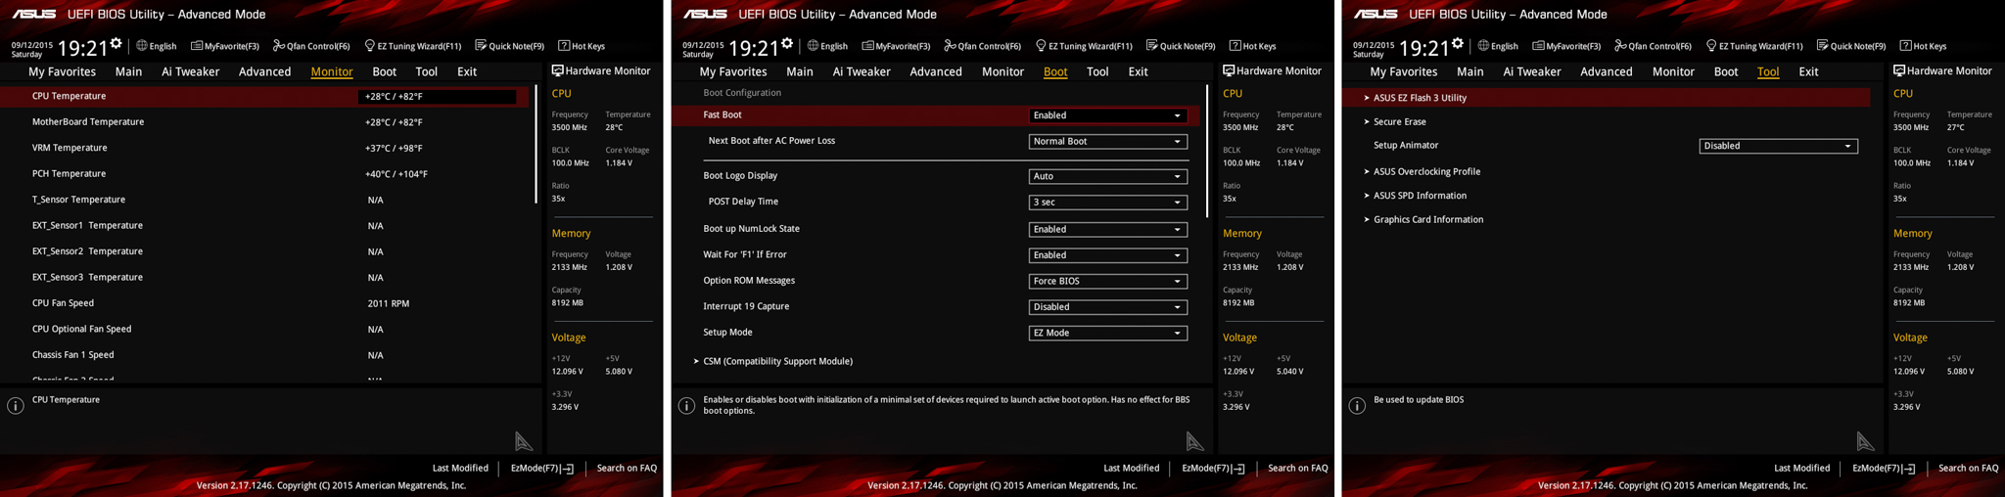Open the Boot Logo Display dropdown
The height and width of the screenshot is (497, 2005).
coord(1107,176)
